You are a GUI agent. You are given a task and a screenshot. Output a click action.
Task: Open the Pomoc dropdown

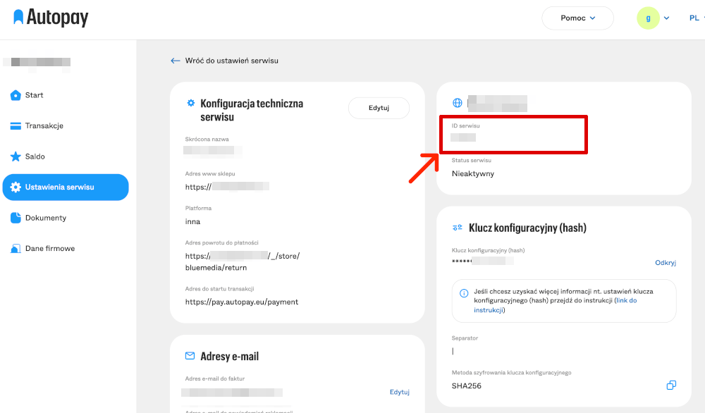pos(577,18)
